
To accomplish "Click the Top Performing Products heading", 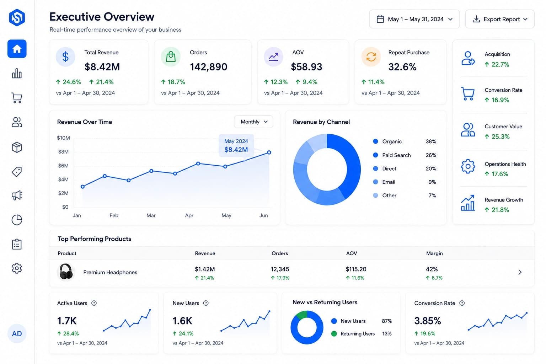I will tap(95, 239).
